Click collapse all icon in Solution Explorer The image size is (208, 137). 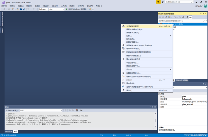183,17
